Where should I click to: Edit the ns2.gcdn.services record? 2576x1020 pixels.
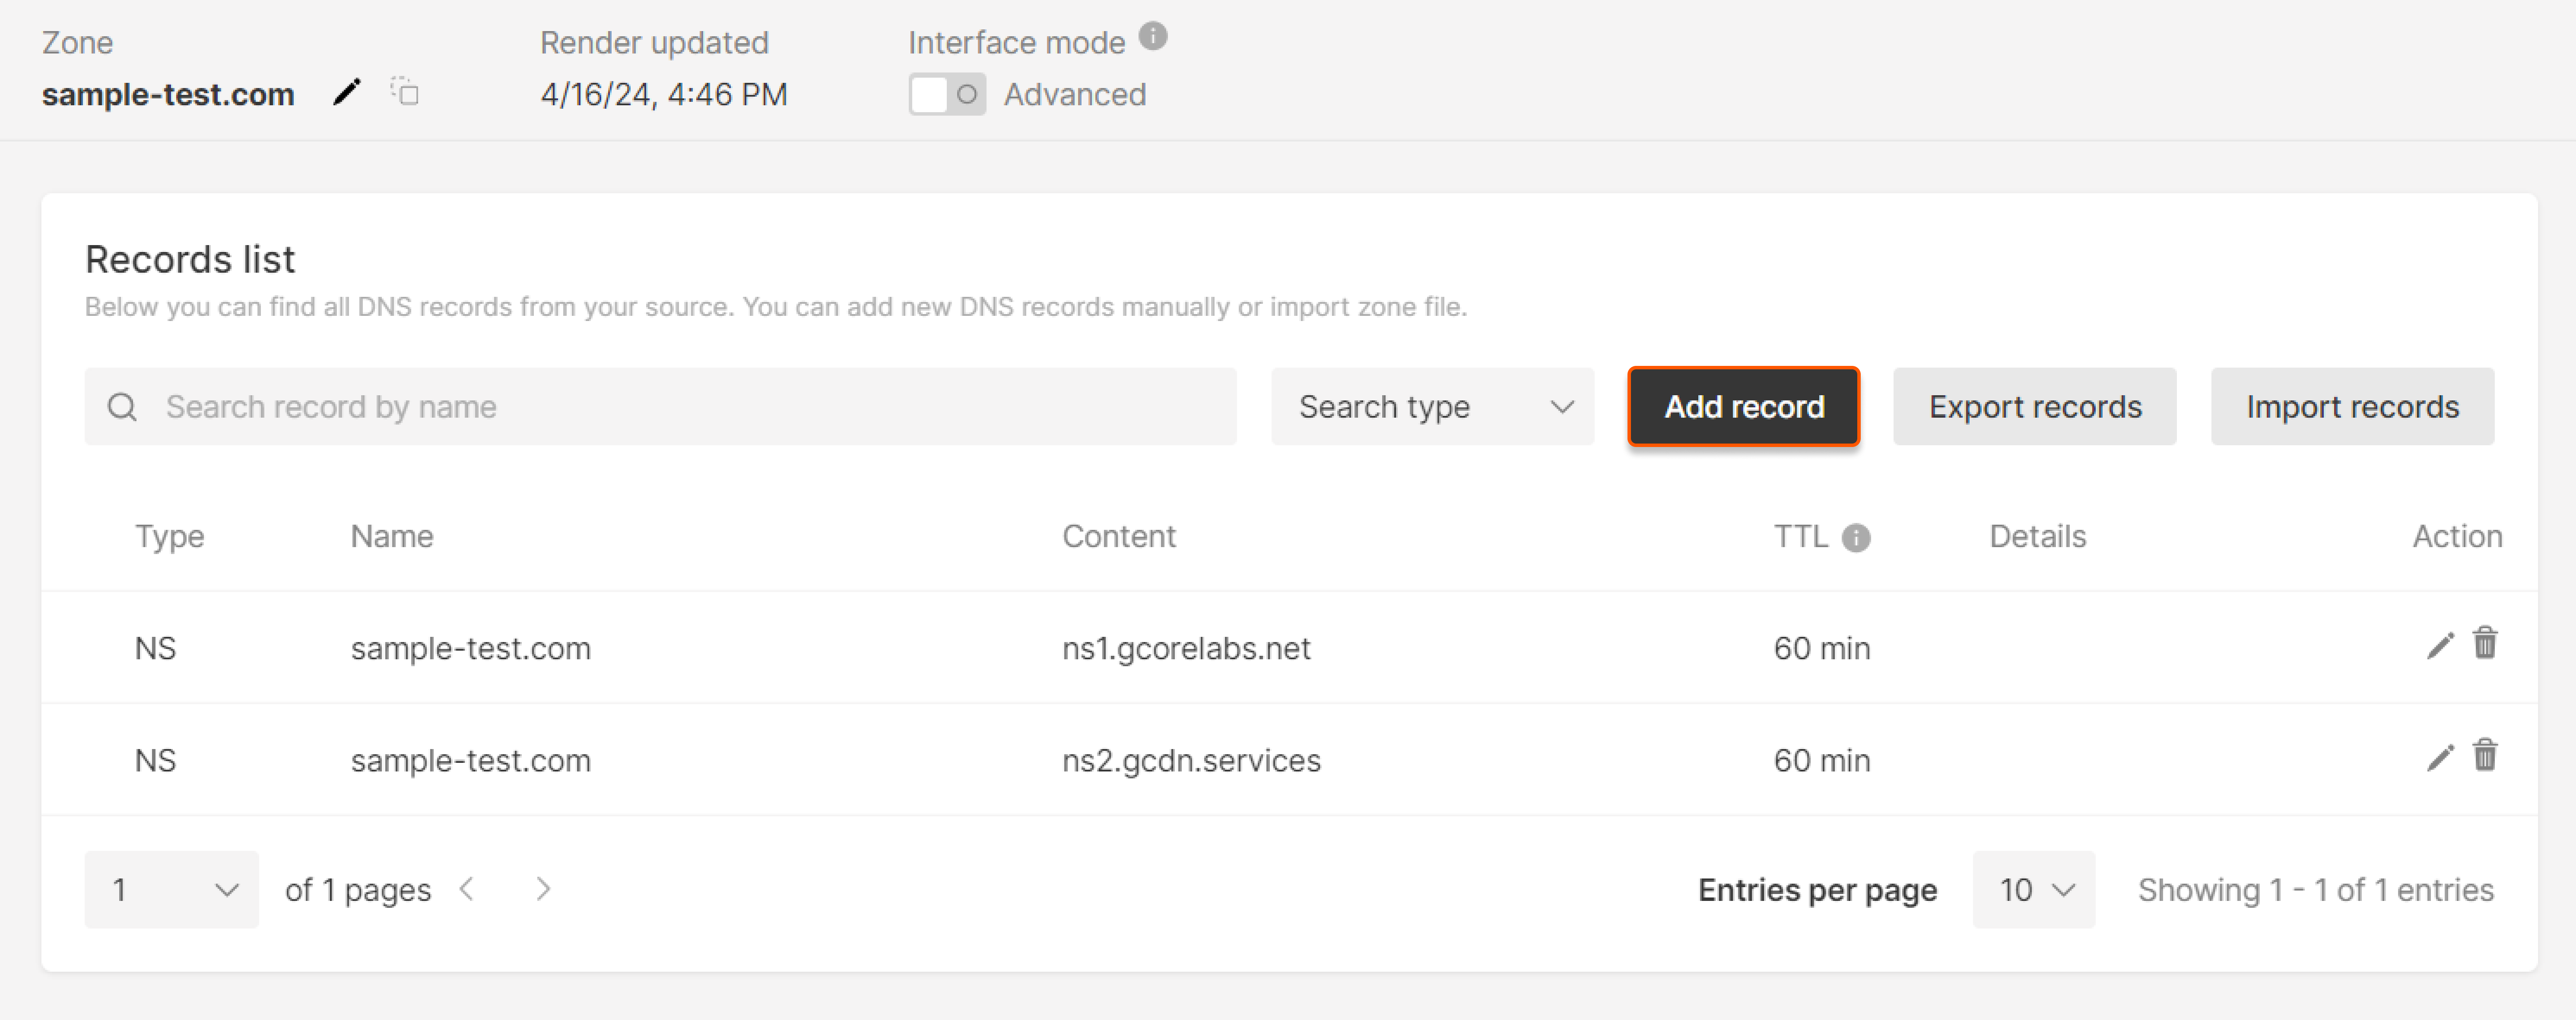[x=2440, y=758]
